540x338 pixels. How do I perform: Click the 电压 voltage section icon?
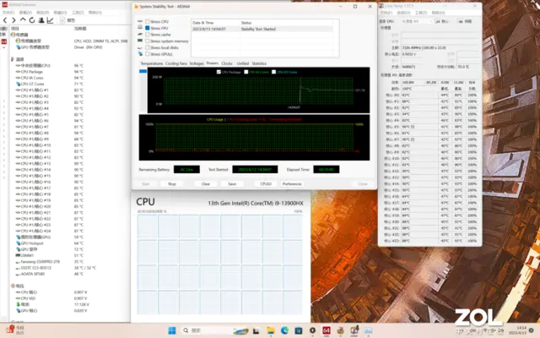pos(13,286)
